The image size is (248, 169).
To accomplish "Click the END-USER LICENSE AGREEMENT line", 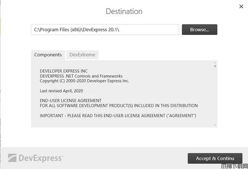I will click(x=70, y=100).
